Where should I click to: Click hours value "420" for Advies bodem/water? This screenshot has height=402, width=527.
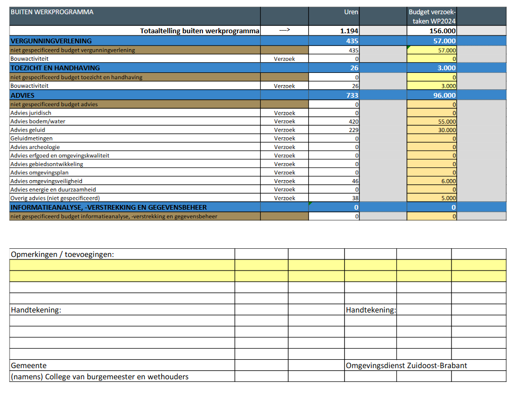(x=354, y=121)
